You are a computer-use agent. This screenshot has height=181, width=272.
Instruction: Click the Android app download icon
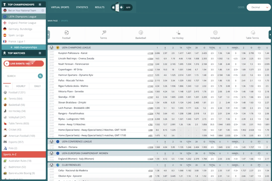coord(121,7)
